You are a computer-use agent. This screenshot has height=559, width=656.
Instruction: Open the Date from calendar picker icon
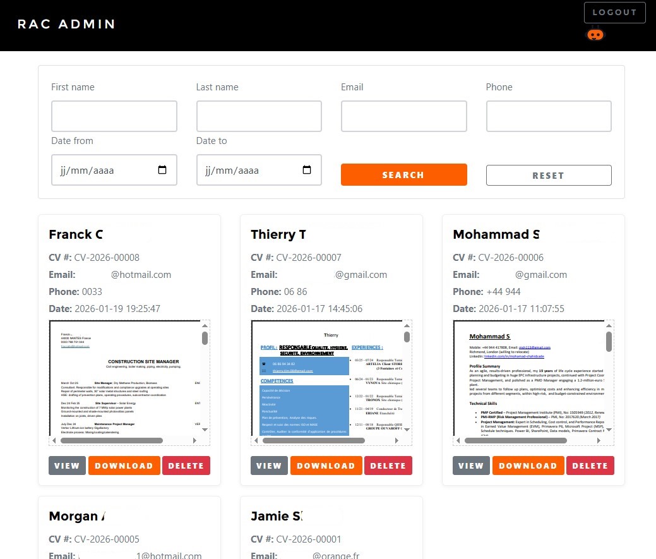162,170
